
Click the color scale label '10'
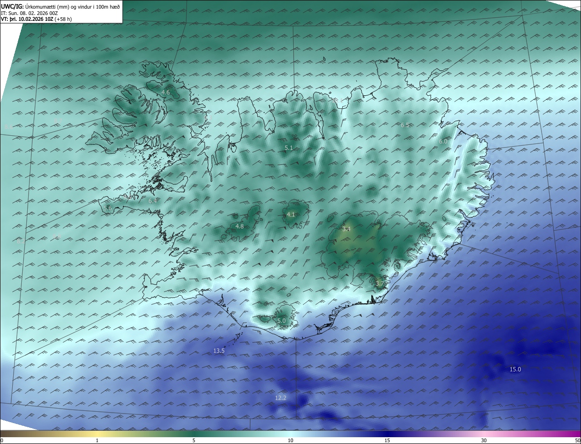click(290, 440)
